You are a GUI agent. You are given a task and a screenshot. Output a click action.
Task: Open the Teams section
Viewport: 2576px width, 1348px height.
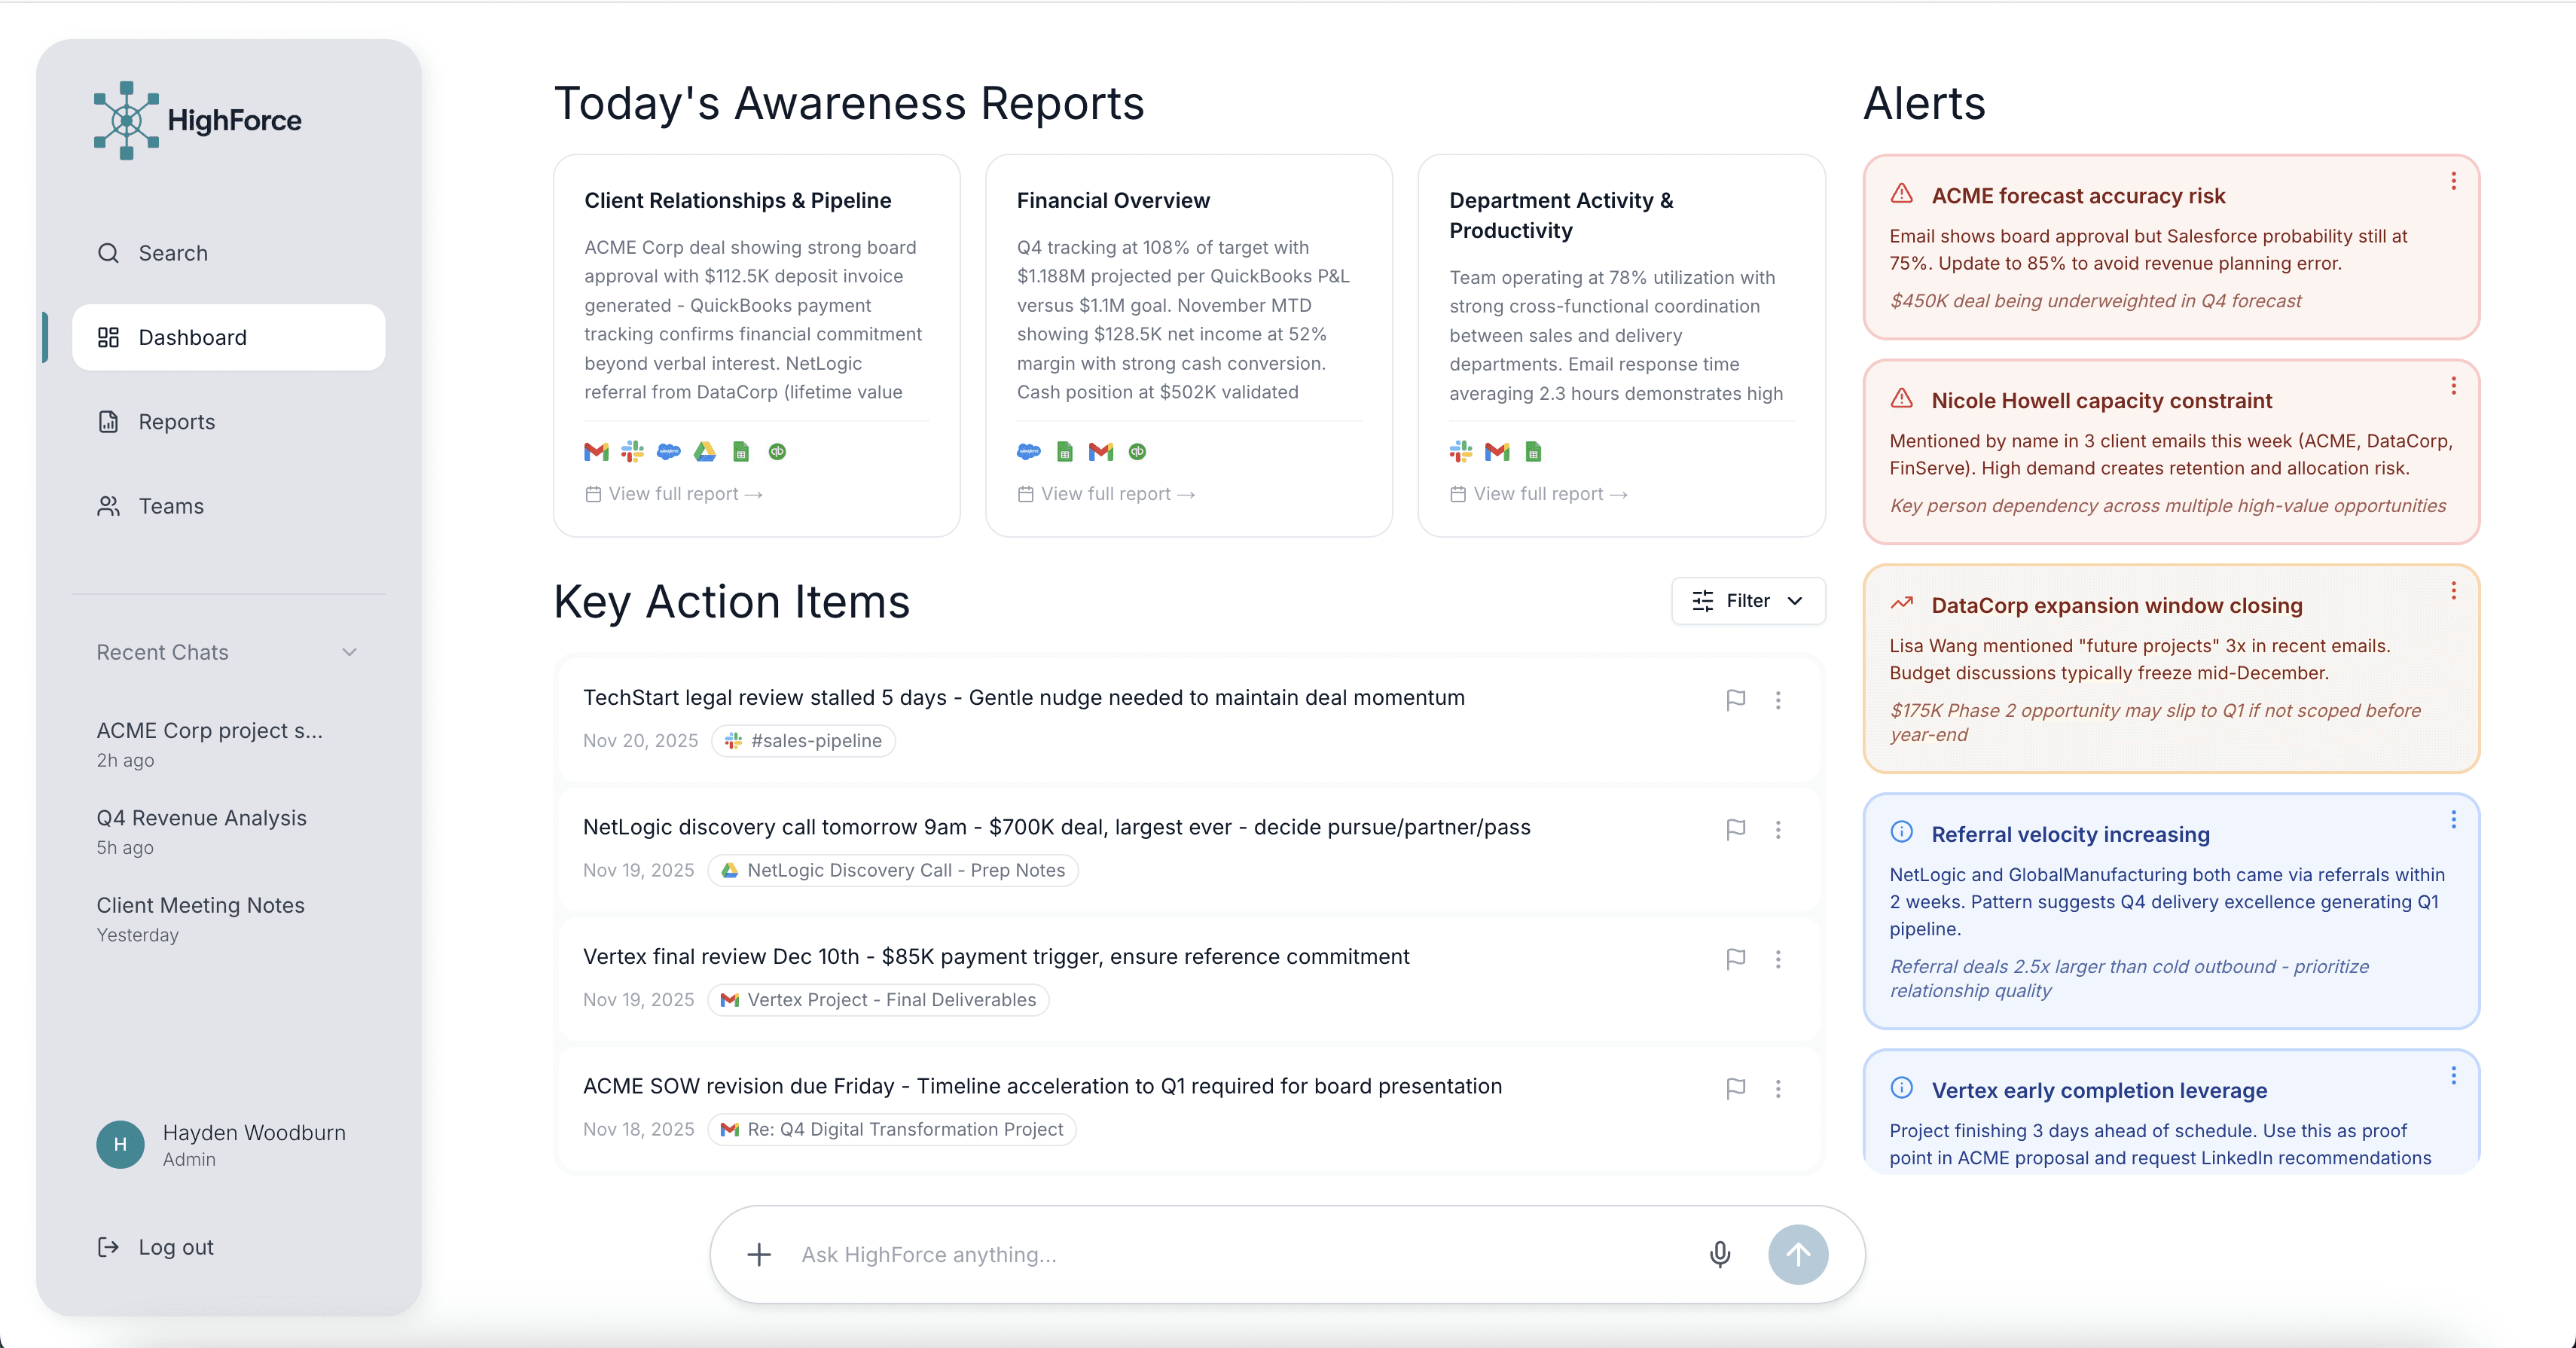pyautogui.click(x=171, y=506)
